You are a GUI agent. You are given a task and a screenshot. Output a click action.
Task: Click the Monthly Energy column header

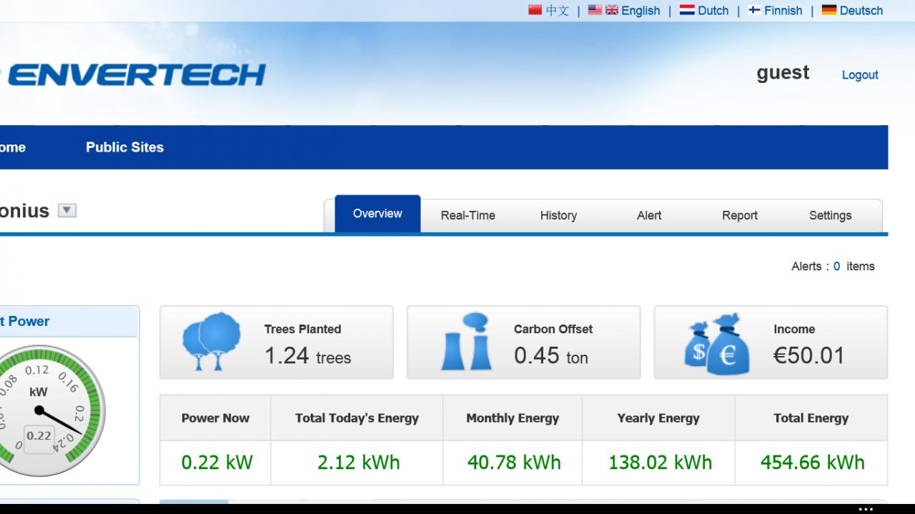click(x=513, y=418)
